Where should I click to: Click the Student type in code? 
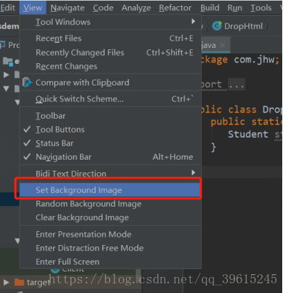tap(248, 134)
